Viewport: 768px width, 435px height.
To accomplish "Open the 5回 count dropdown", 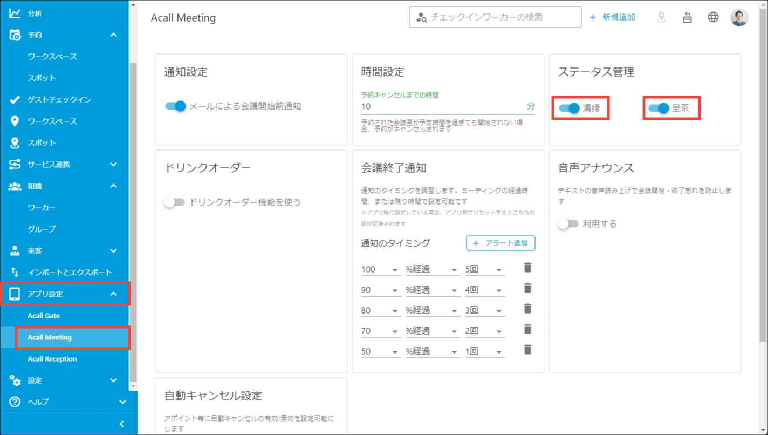I will [x=485, y=269].
